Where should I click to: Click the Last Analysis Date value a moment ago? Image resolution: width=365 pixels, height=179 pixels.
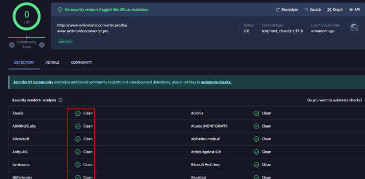point(322,31)
